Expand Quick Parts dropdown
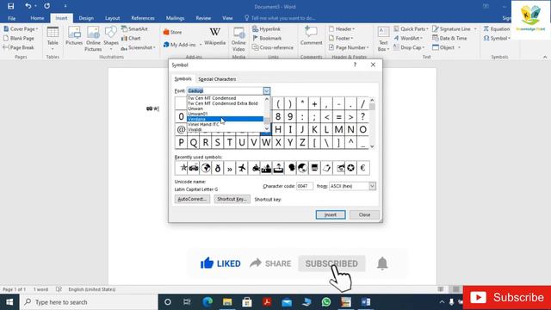The image size is (551, 310). pos(427,29)
